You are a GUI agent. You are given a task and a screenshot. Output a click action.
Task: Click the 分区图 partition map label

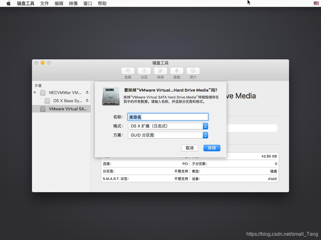(x=109, y=171)
